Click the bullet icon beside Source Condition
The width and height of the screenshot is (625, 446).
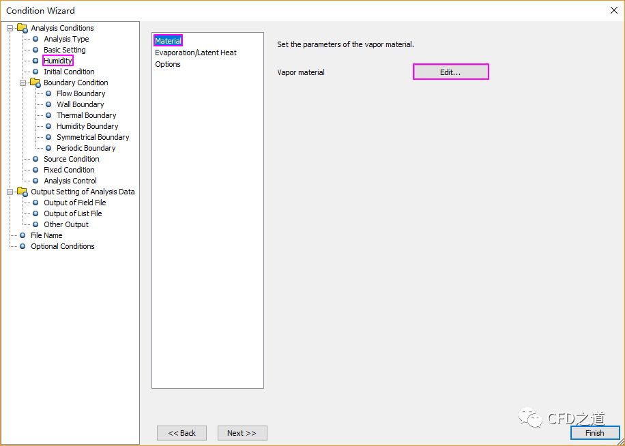tap(35, 159)
